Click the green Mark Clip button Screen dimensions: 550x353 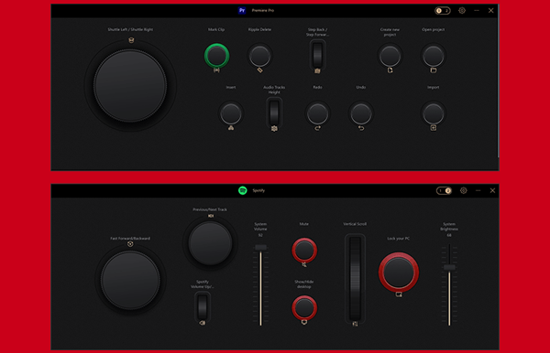tap(216, 55)
